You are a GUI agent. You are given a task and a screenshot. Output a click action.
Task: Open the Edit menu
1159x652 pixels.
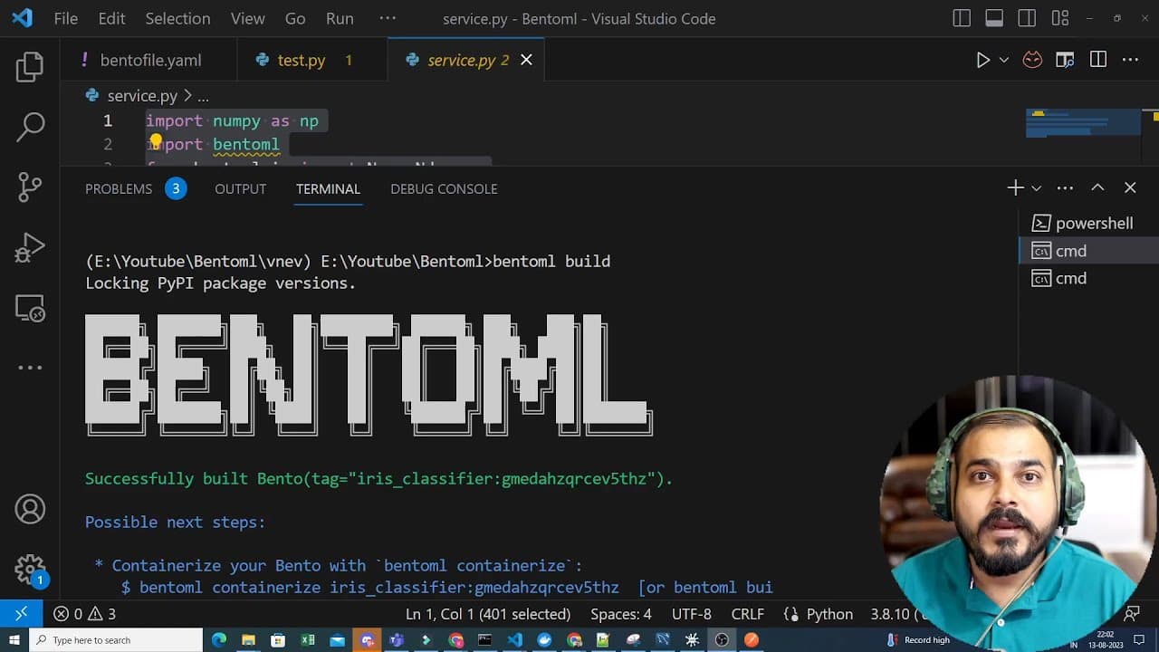click(x=111, y=18)
